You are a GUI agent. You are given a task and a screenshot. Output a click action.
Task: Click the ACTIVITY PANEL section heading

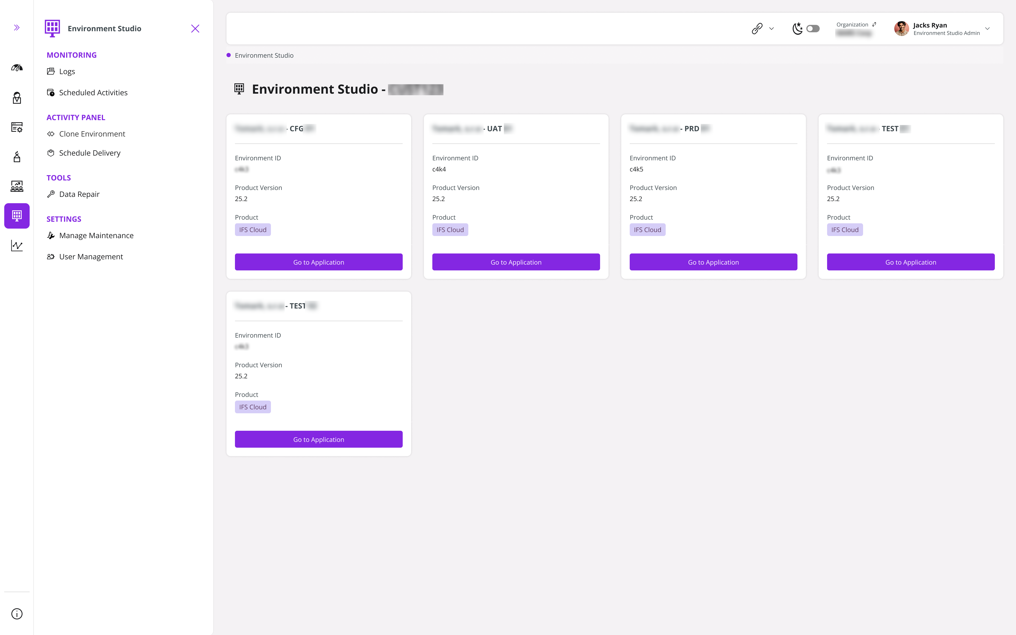point(76,117)
